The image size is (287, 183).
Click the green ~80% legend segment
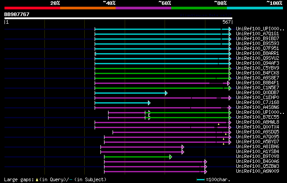point(199,8)
